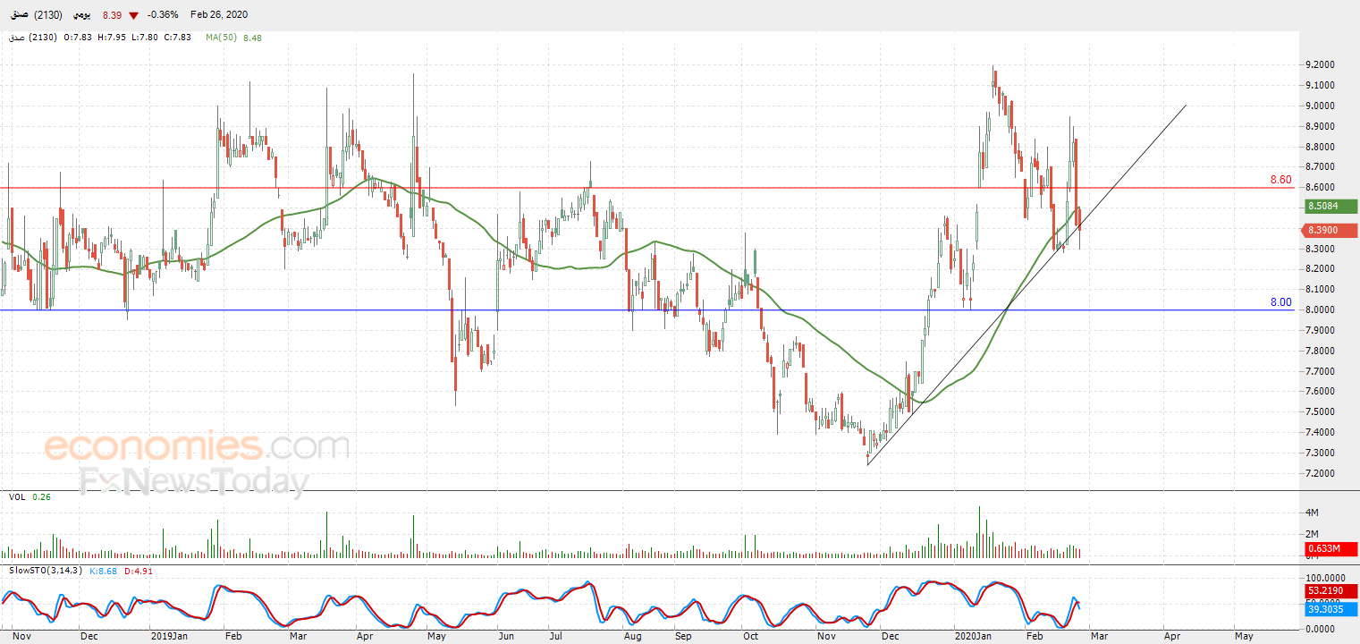Click the blue 39.3035 stochastic tag
Viewport: 1360px width, 644px height.
pos(1330,609)
